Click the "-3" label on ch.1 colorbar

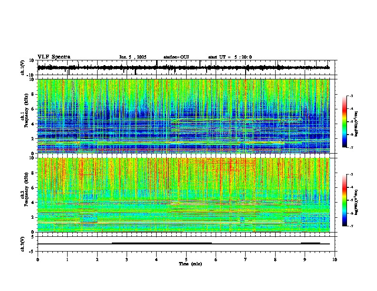(351, 96)
